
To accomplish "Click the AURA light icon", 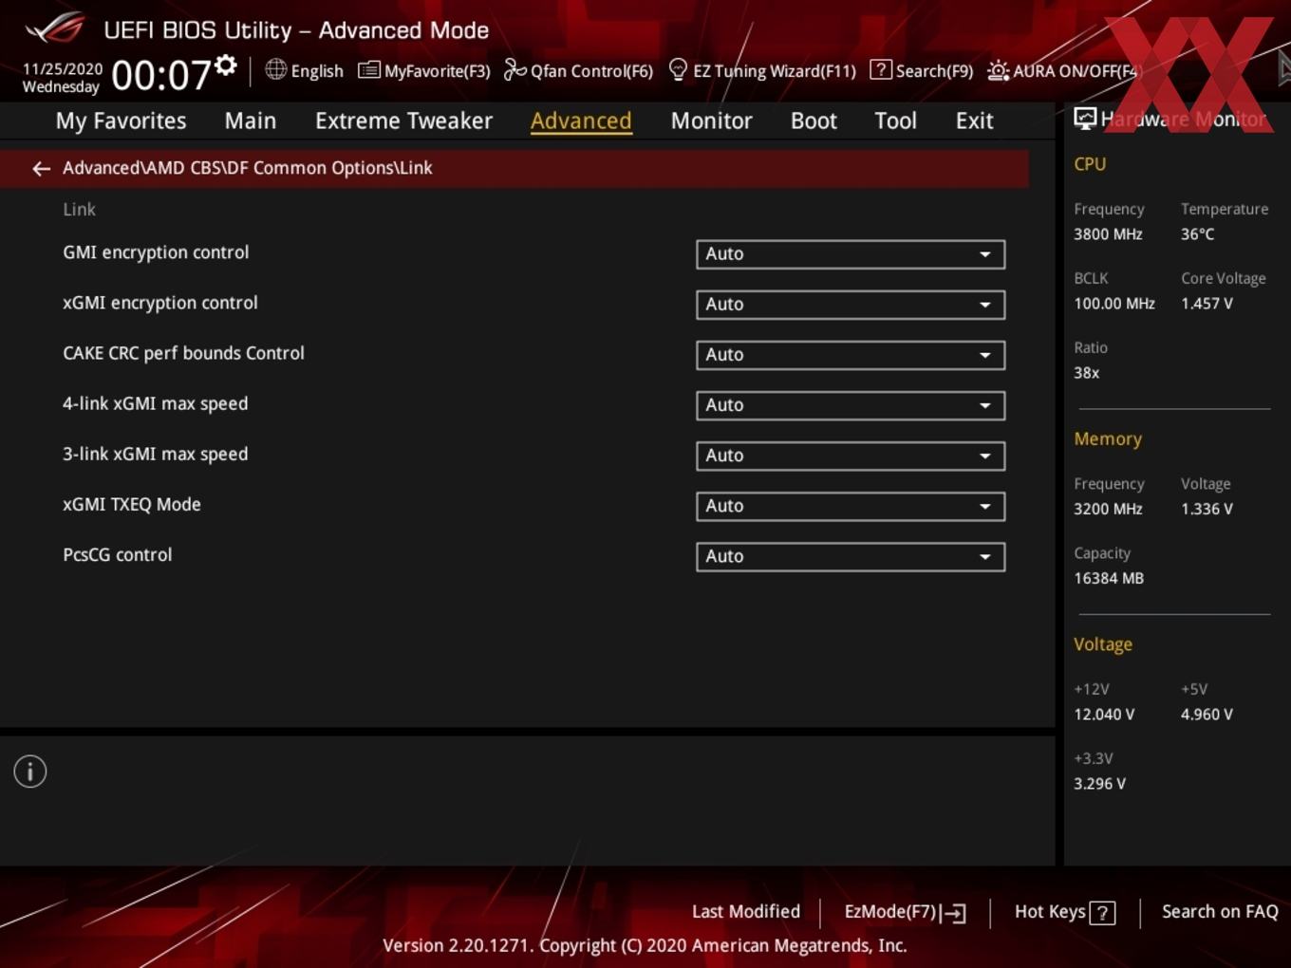I will pyautogui.click(x=998, y=71).
